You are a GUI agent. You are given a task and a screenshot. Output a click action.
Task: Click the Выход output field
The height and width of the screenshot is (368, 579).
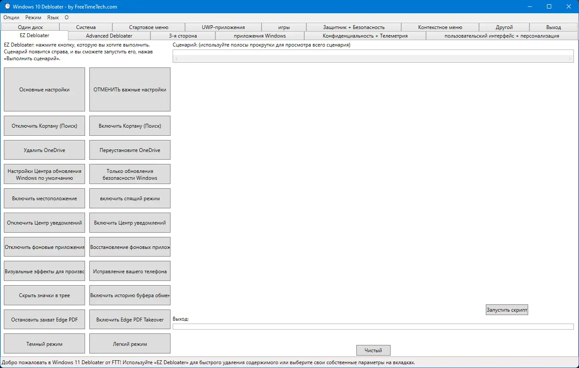click(x=373, y=327)
